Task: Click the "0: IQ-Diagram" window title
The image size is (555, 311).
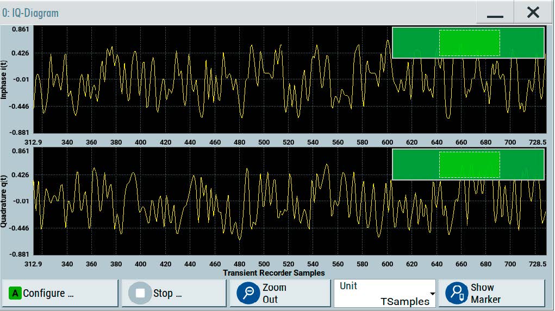Action: click(x=30, y=13)
